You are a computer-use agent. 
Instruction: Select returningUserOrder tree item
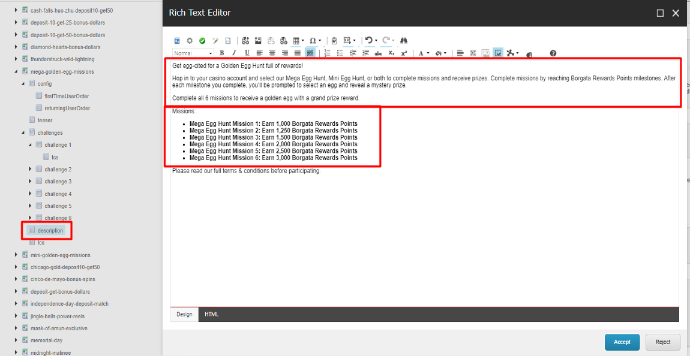[x=67, y=108]
